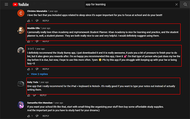The image size is (190, 119).
Task: Like the Study Bunny comment
Action: click(29, 69)
